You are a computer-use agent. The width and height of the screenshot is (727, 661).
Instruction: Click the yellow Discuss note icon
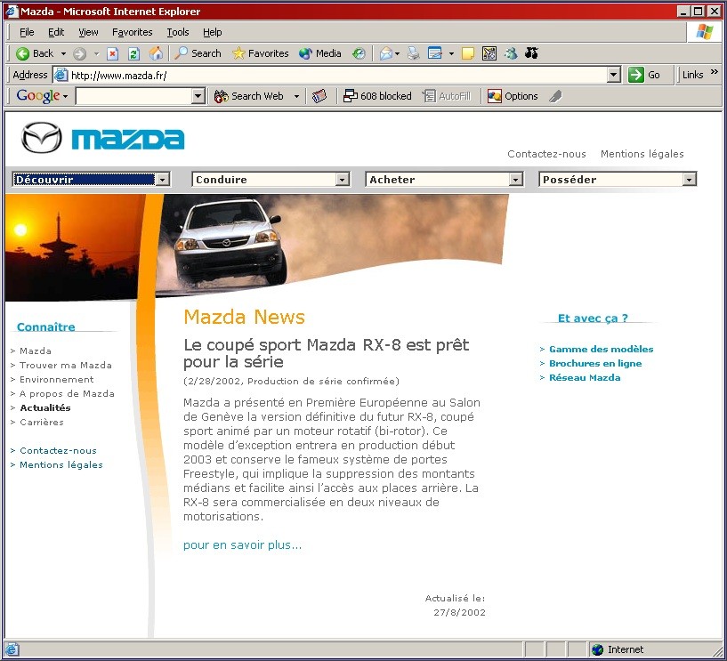[x=468, y=53]
